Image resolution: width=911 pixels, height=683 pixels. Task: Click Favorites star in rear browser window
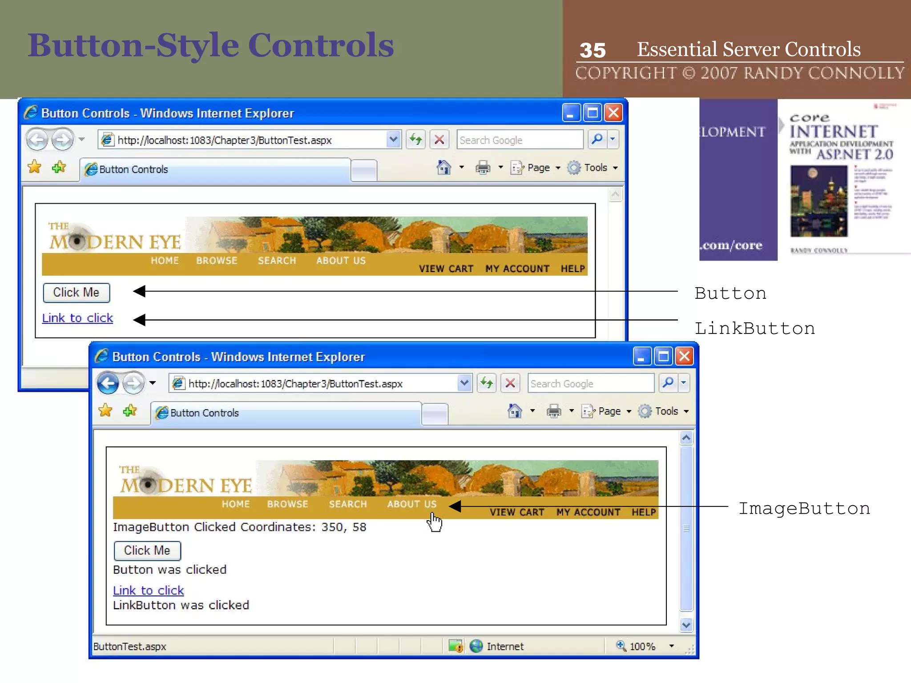click(x=34, y=167)
